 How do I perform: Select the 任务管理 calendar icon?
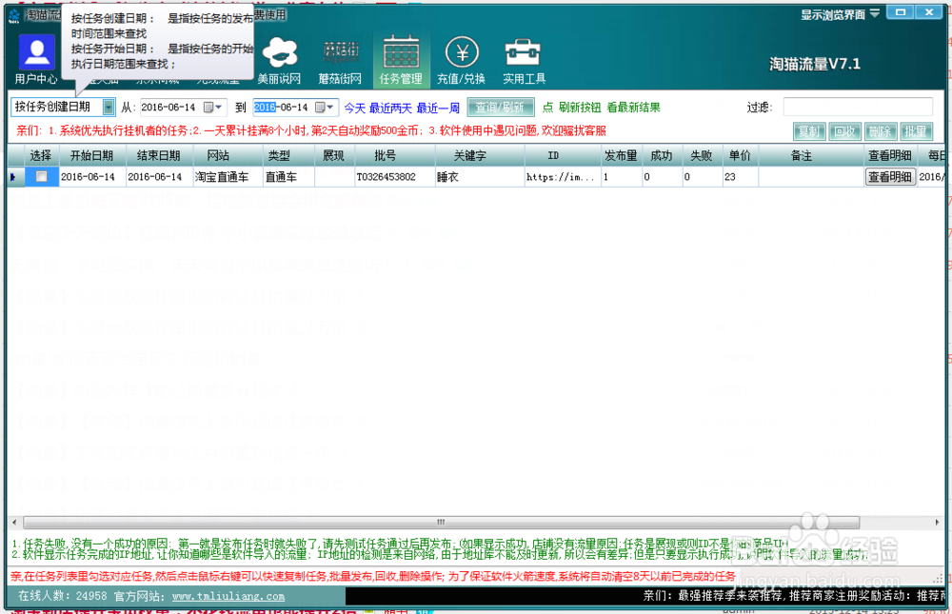coord(401,60)
